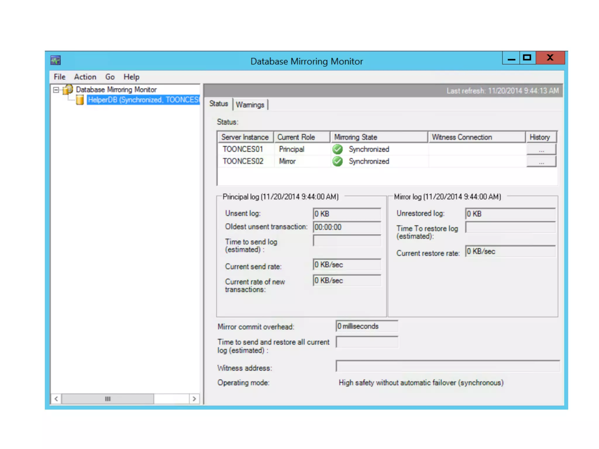The image size is (599, 449).
Task: Open the File menu
Action: pyautogui.click(x=59, y=77)
